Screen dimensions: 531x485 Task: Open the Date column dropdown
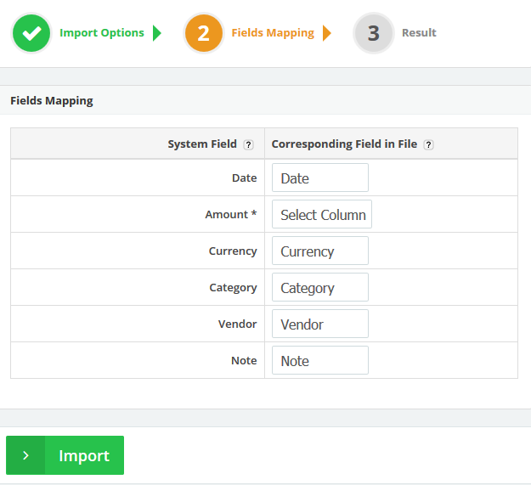coord(320,178)
